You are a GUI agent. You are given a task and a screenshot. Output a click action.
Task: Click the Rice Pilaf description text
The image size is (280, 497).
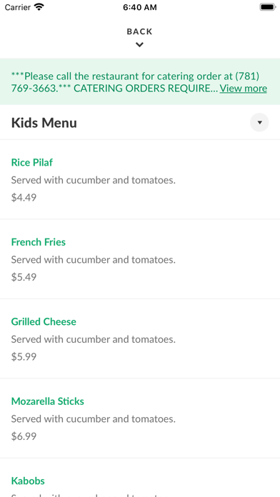(94, 181)
